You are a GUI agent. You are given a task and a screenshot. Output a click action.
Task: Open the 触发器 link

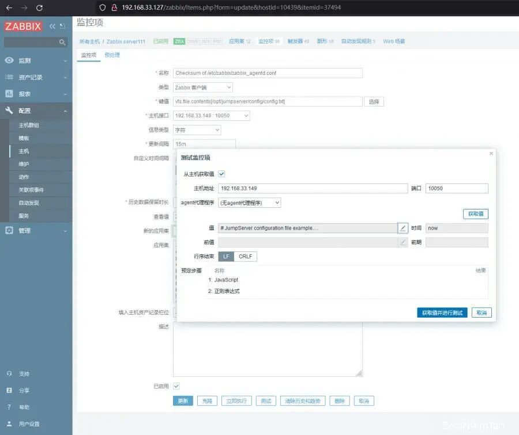(295, 41)
